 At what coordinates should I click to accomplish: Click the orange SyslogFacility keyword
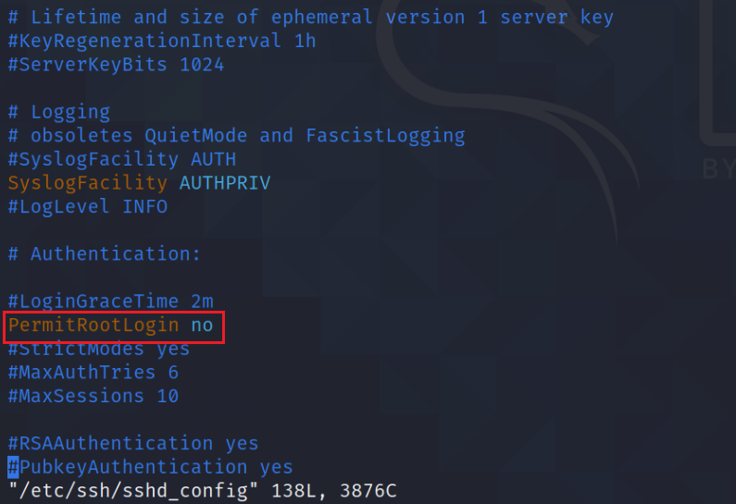tap(88, 184)
